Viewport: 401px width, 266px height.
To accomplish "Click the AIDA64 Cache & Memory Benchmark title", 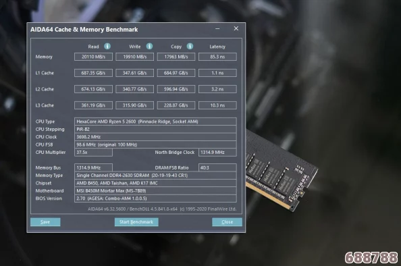I will tap(84, 30).
